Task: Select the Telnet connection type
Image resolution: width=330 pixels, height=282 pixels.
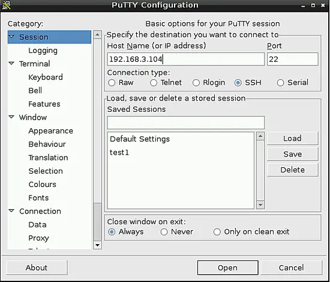Action: [154, 83]
